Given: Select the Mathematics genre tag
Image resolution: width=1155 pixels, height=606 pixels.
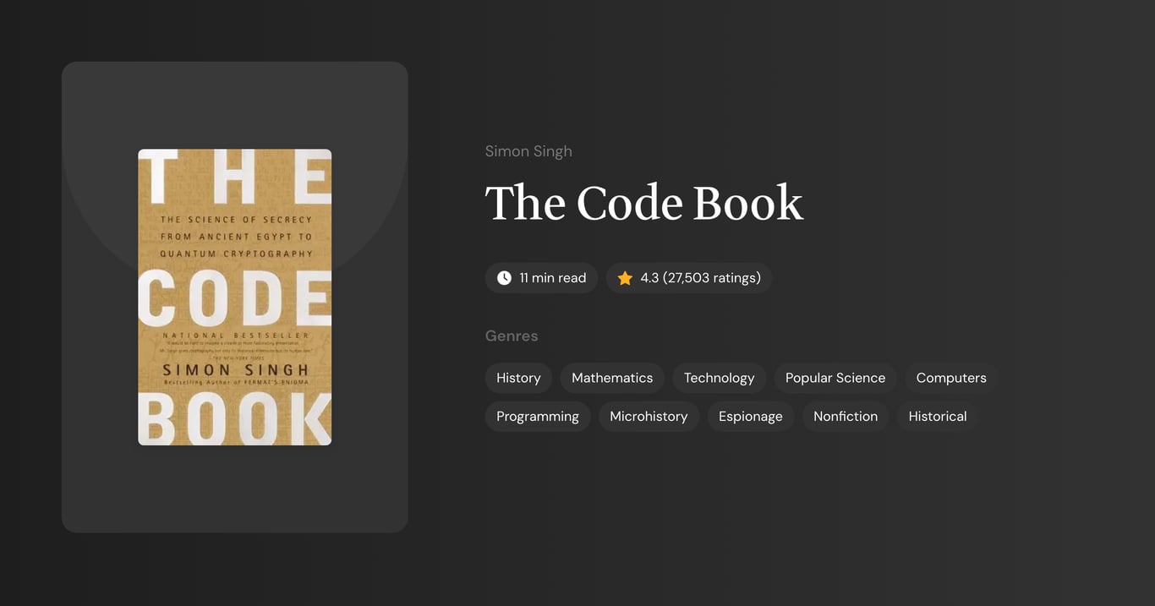Looking at the screenshot, I should tap(612, 378).
